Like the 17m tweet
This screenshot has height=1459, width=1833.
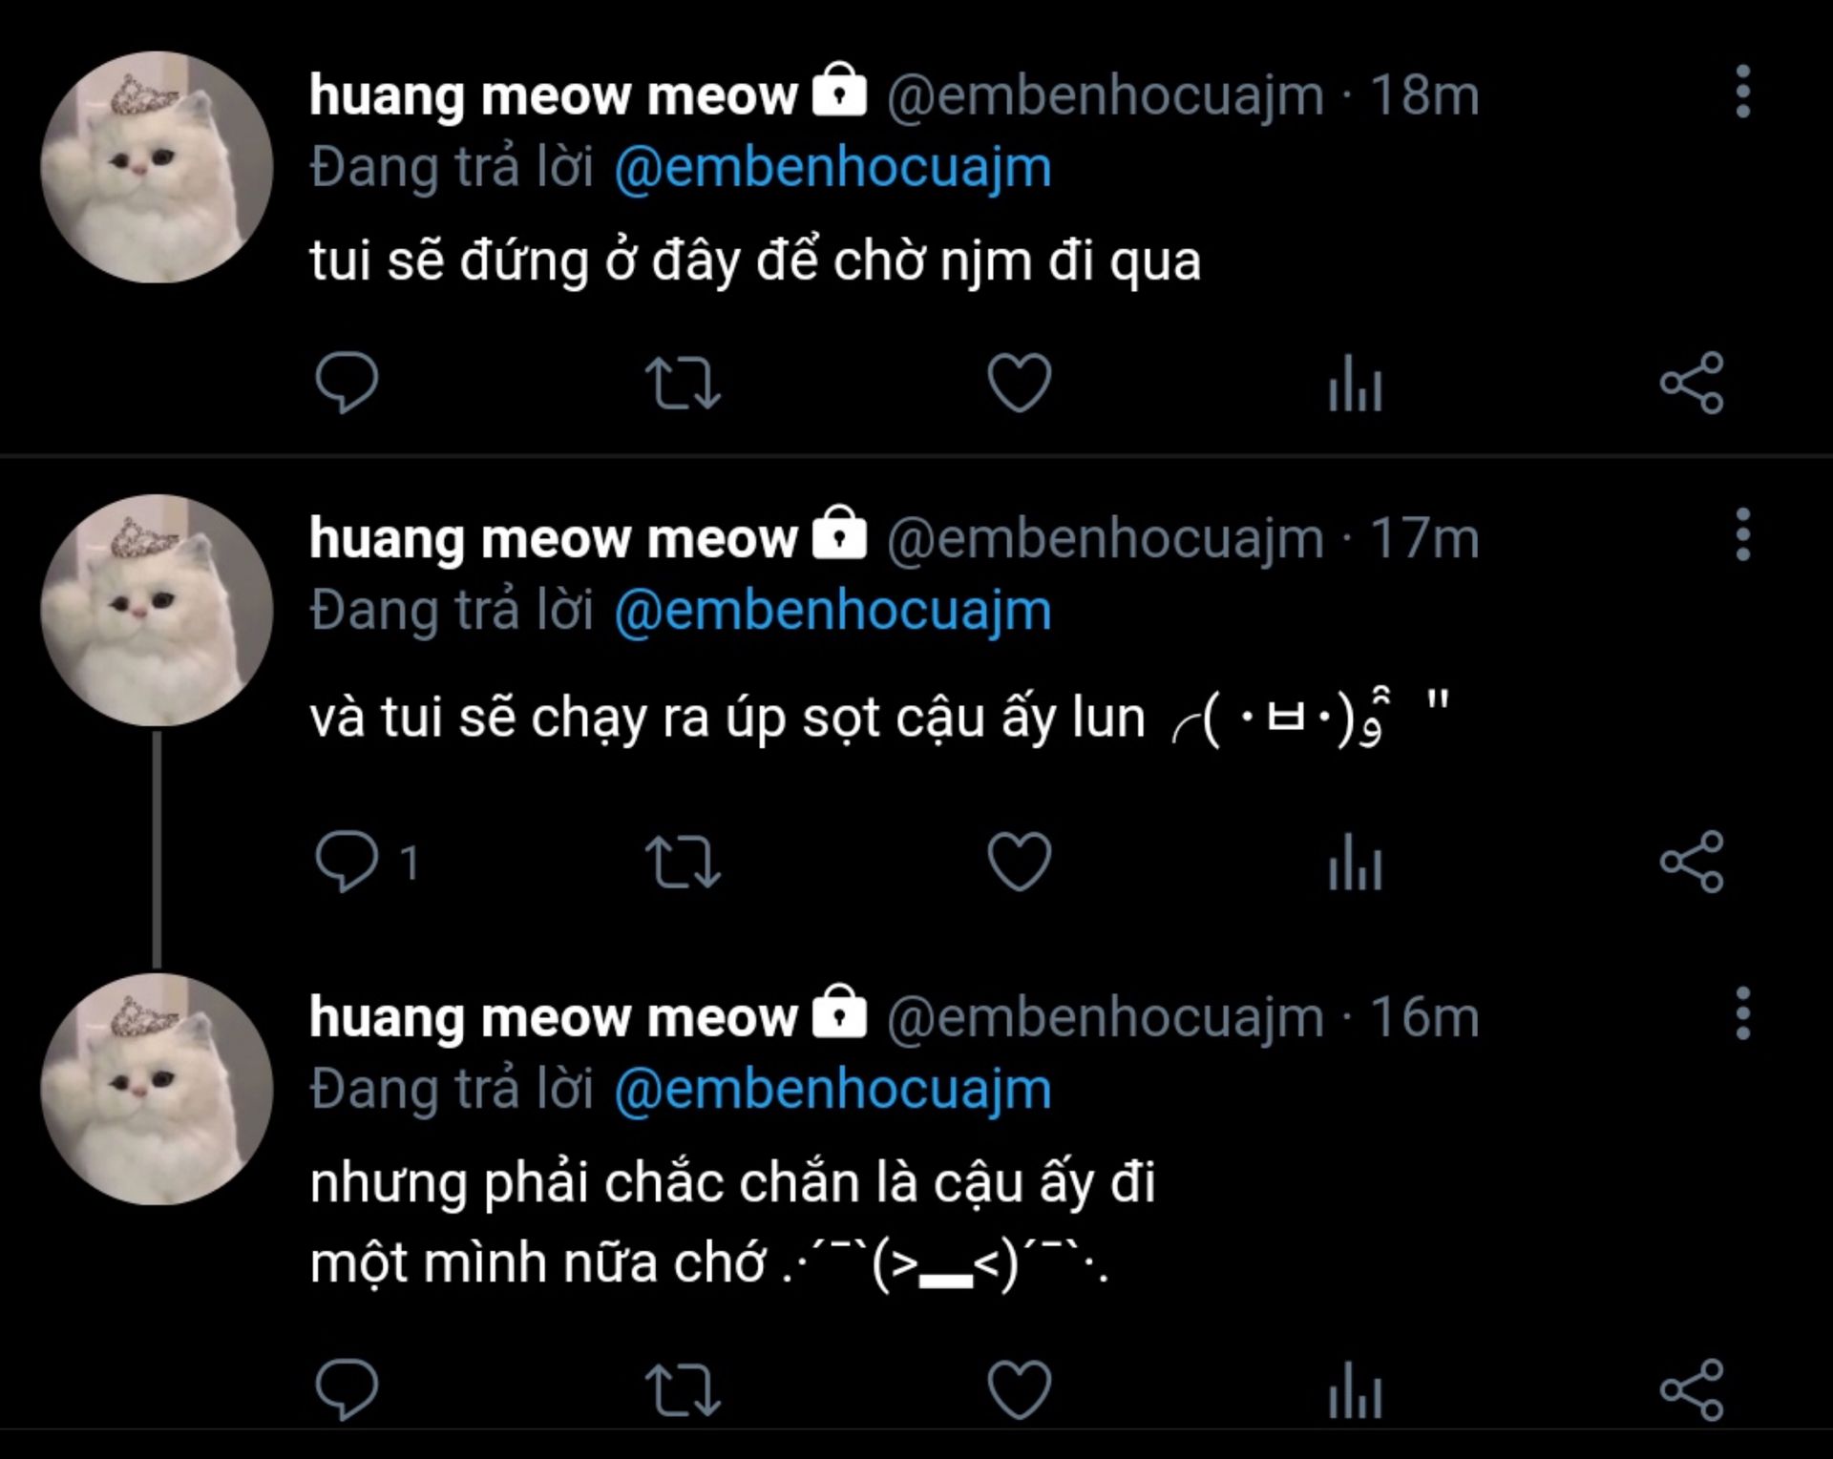(x=1019, y=862)
